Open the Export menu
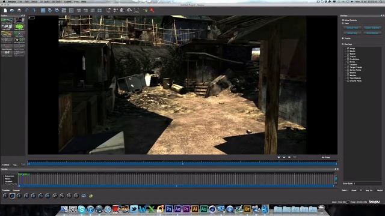This screenshot has height=216, width=385. tap(67, 1)
